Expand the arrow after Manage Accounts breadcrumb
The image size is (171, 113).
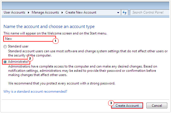tap(62, 13)
